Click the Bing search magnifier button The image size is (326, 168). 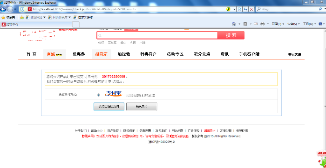click(320, 9)
